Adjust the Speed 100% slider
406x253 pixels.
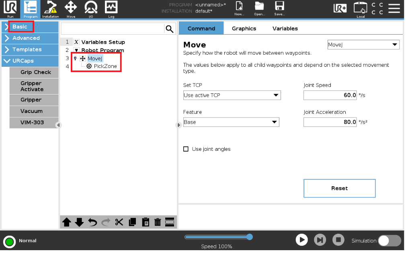(219, 237)
